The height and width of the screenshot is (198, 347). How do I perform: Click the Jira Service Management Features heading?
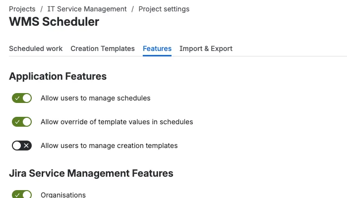(x=91, y=173)
